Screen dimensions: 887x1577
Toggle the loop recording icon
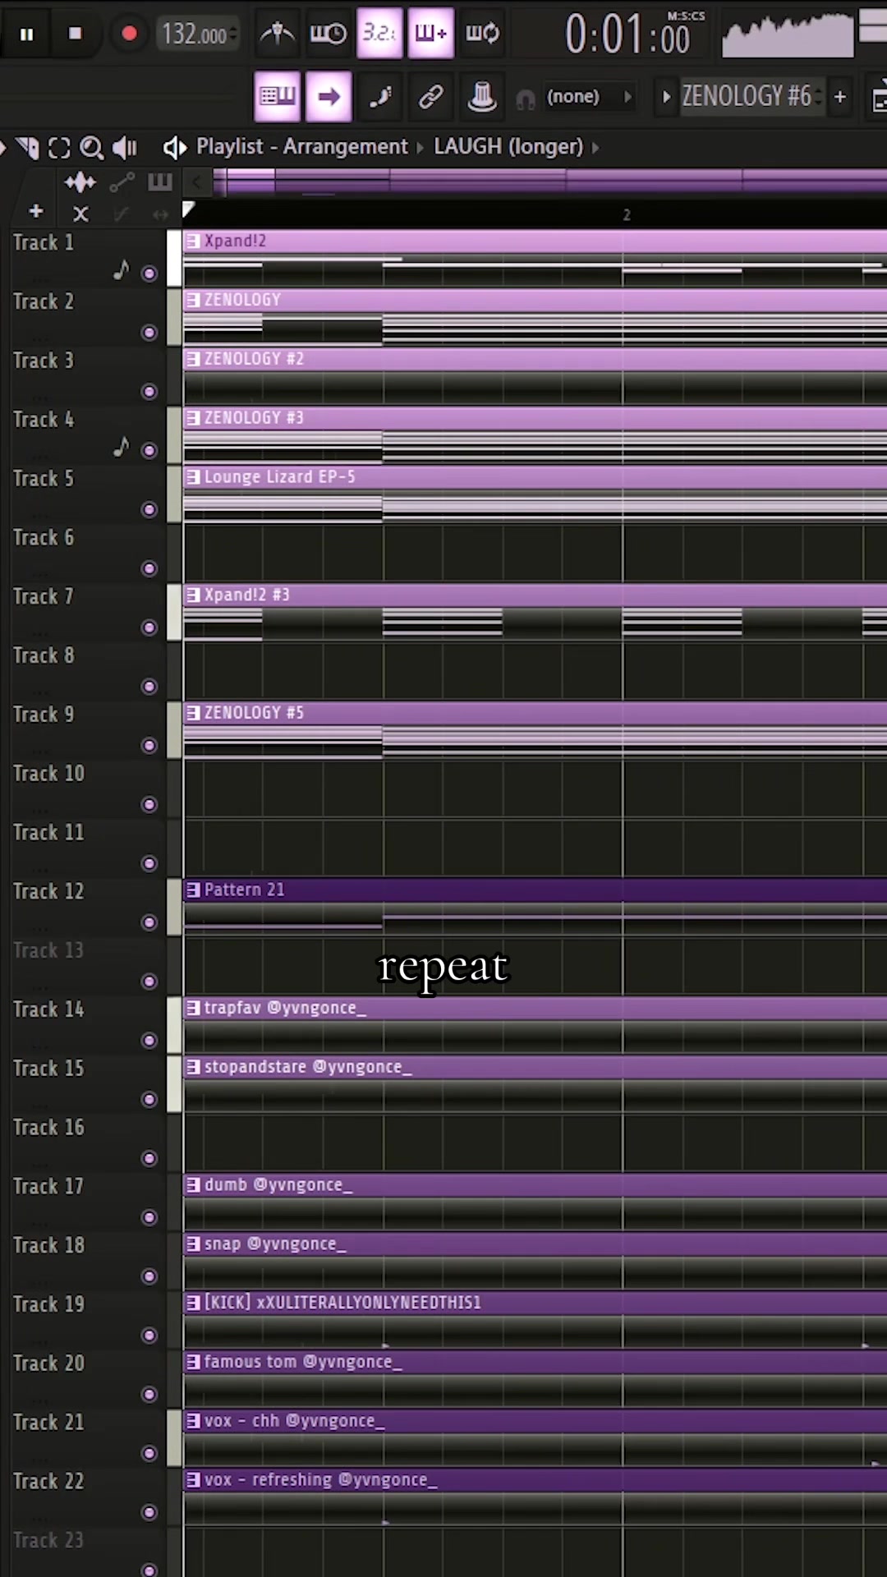[483, 34]
